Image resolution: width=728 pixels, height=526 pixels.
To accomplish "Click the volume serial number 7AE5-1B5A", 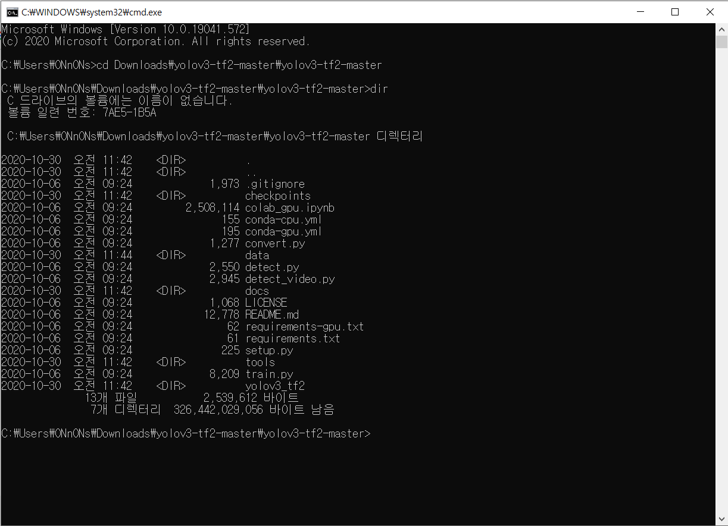I will click(x=129, y=113).
